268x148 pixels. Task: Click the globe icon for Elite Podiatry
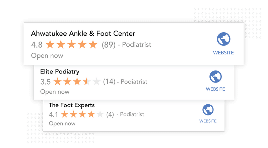215,77
